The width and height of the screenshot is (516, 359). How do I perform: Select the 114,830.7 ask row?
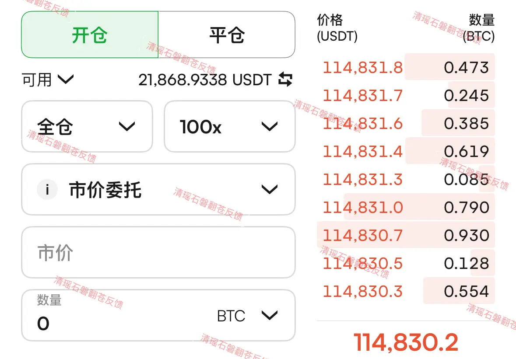(x=406, y=235)
